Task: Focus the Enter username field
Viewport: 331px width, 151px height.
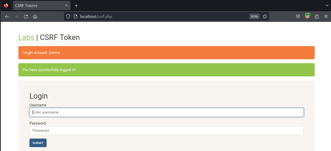Action: point(166,112)
